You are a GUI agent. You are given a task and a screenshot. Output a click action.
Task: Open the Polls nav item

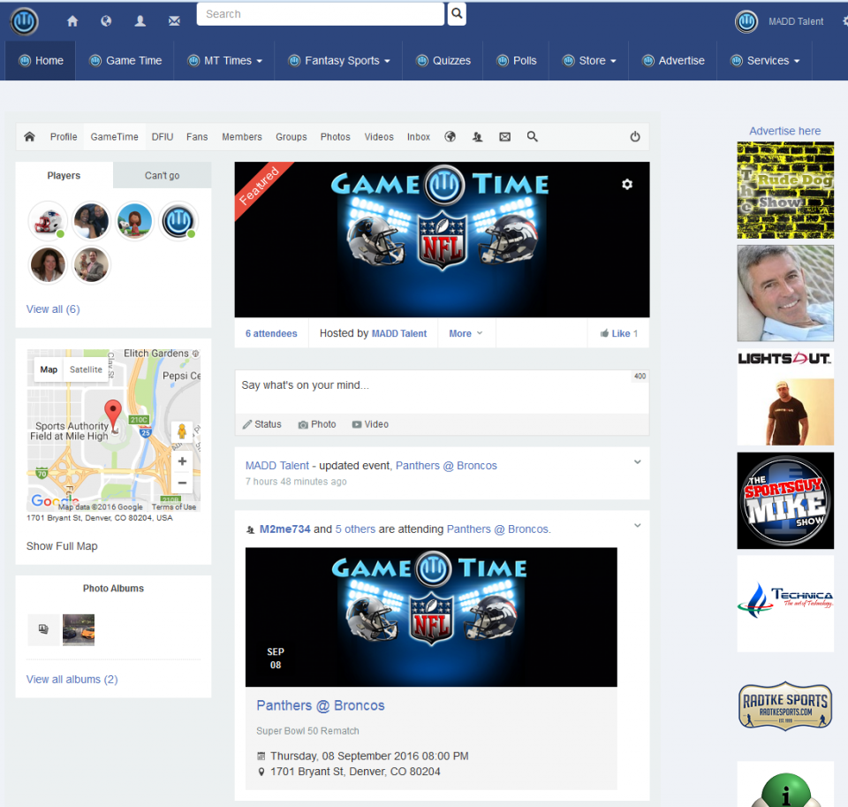pos(517,61)
